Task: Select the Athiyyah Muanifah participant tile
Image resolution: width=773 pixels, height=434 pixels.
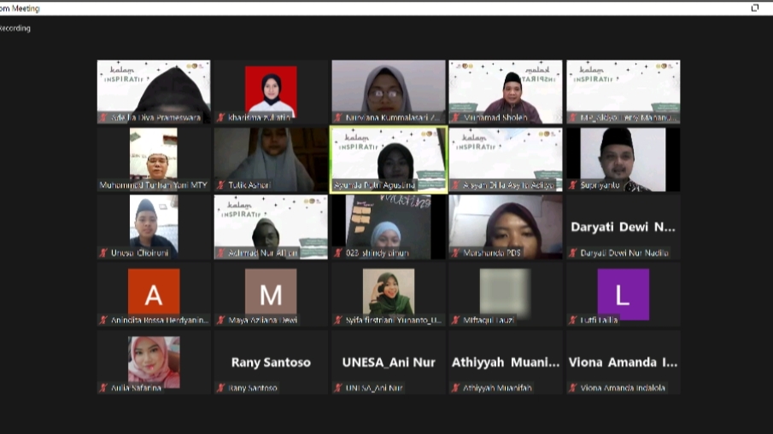Action: 506,362
